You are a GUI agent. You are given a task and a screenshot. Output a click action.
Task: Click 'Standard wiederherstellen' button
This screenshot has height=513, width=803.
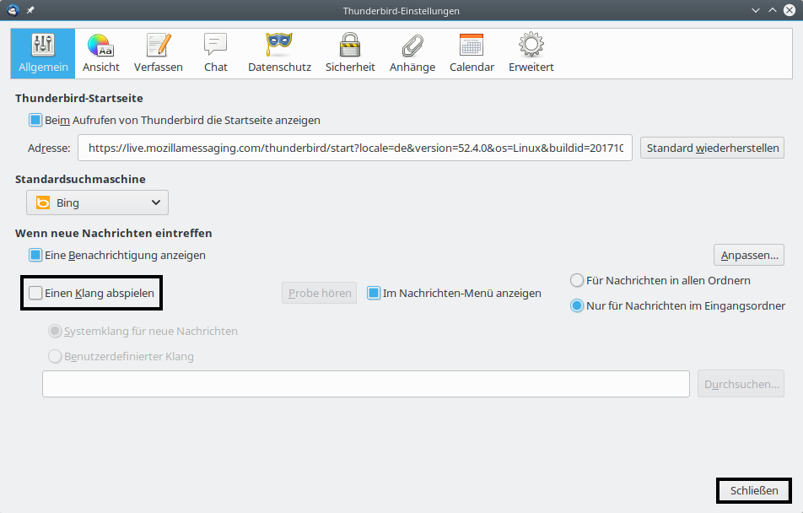712,148
